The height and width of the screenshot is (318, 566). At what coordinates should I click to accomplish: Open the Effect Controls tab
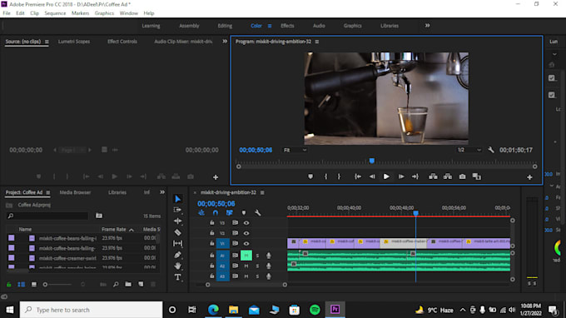click(122, 42)
